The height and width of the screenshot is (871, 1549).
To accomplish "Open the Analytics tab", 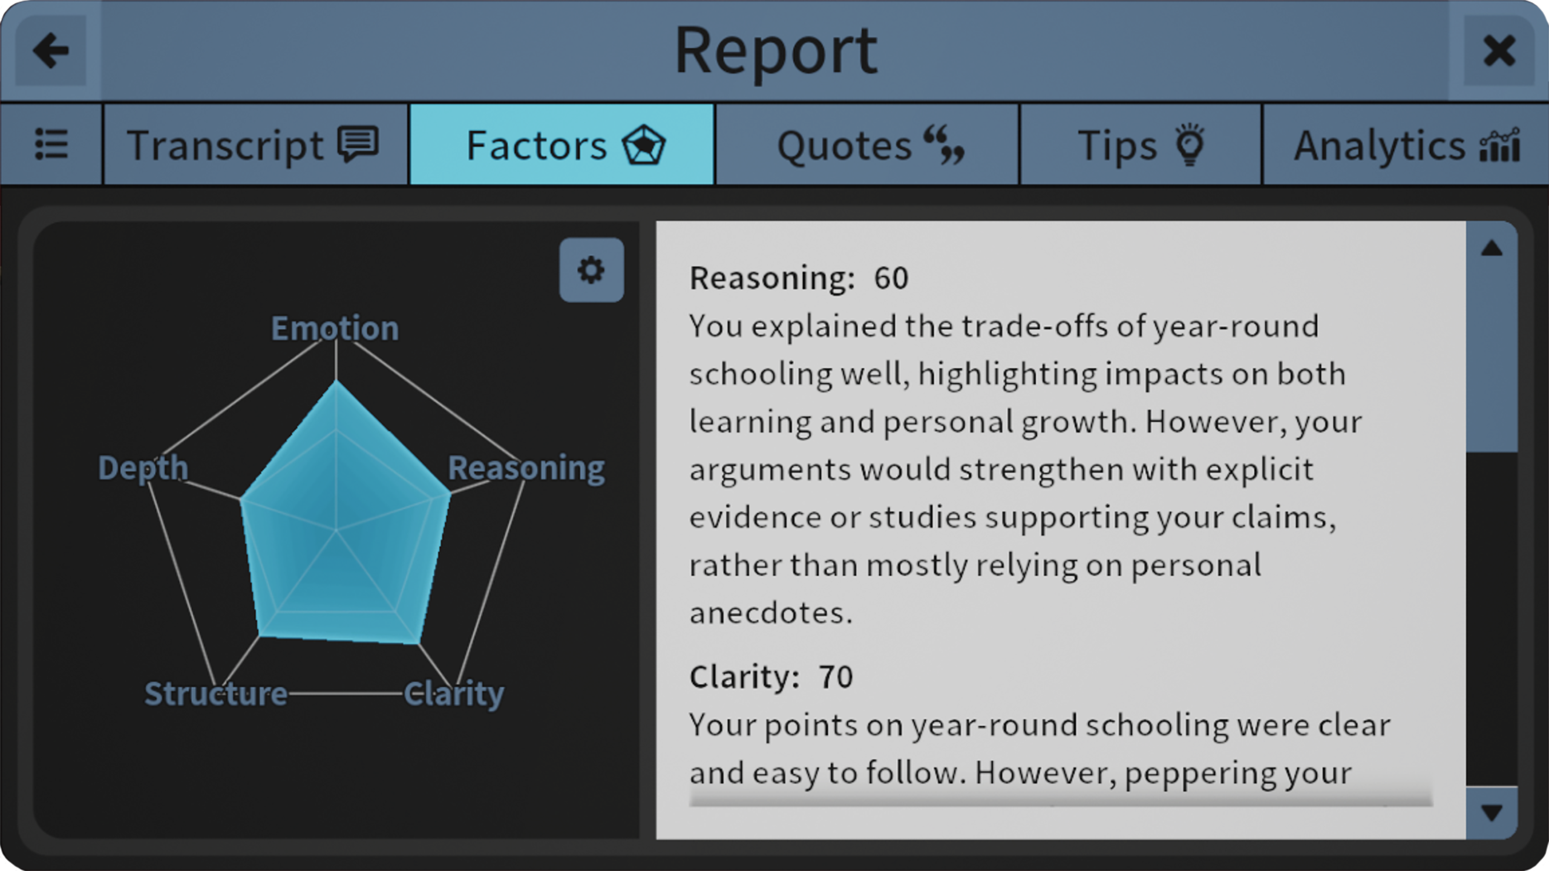I will 1406,145.
